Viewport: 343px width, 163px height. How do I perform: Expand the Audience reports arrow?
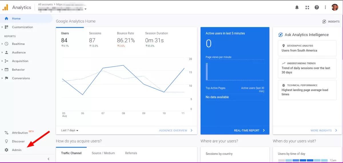2,53
